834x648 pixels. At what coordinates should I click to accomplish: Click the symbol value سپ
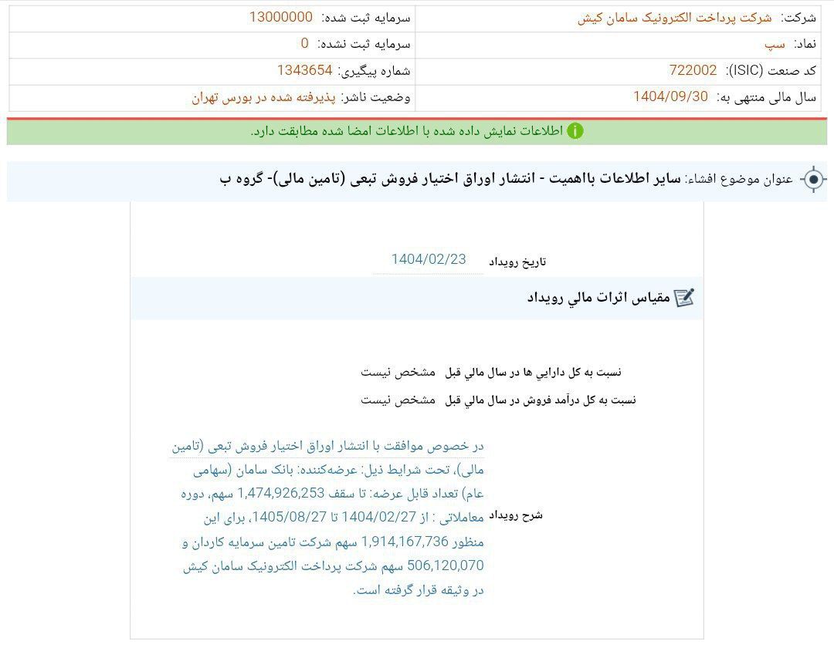point(775,45)
